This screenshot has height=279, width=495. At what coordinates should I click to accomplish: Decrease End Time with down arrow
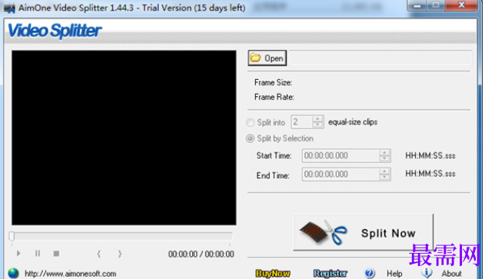[x=384, y=178]
